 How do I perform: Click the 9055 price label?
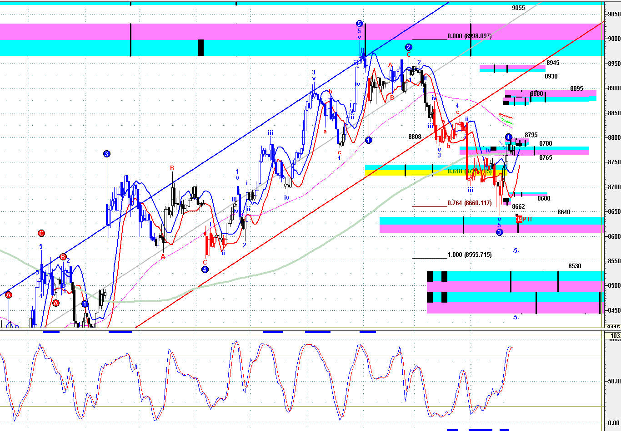coord(518,8)
